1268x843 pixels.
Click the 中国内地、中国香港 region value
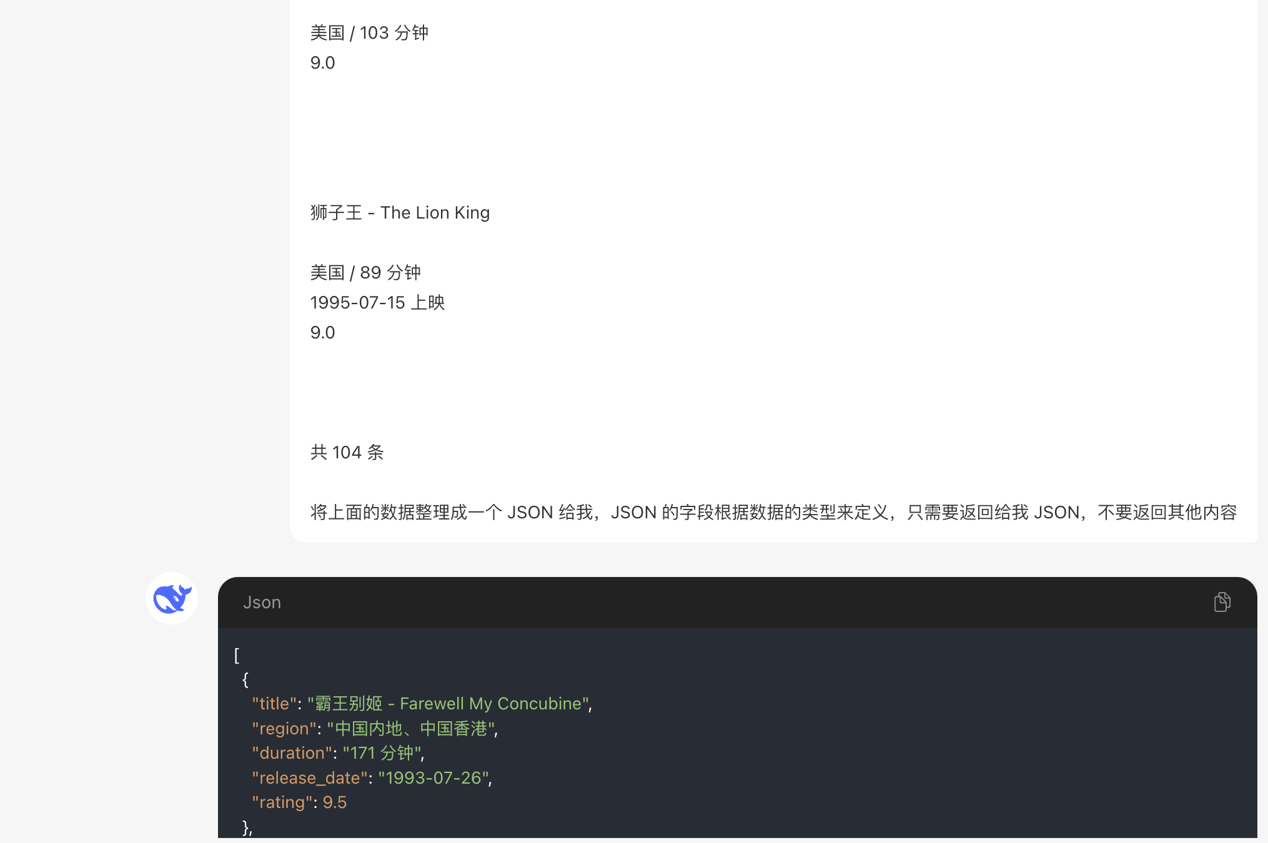coord(410,729)
